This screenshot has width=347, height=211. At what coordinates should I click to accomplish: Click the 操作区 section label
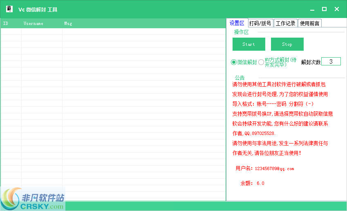click(242, 32)
